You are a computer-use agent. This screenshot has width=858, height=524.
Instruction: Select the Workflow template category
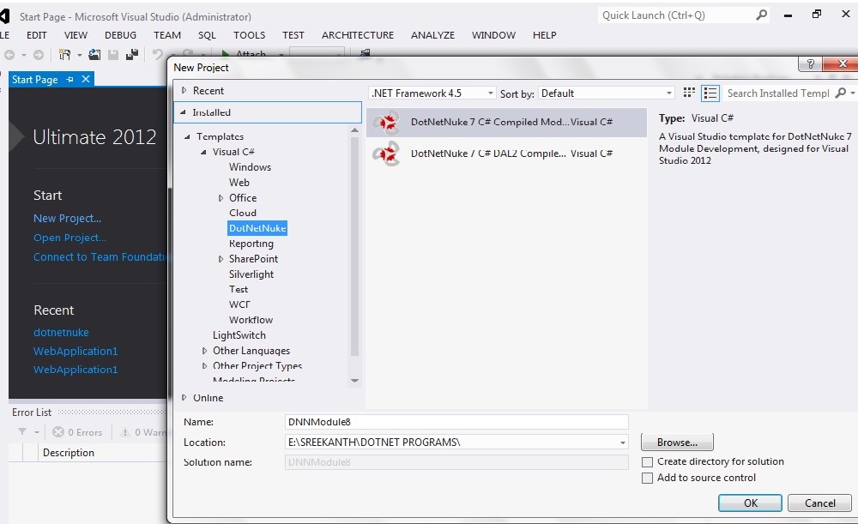coord(251,320)
